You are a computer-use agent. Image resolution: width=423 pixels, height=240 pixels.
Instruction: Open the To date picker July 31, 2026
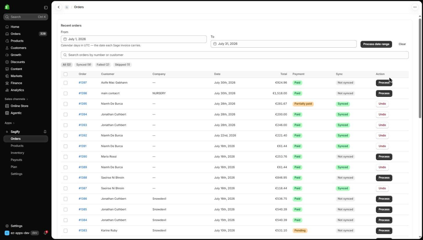tap(284, 44)
